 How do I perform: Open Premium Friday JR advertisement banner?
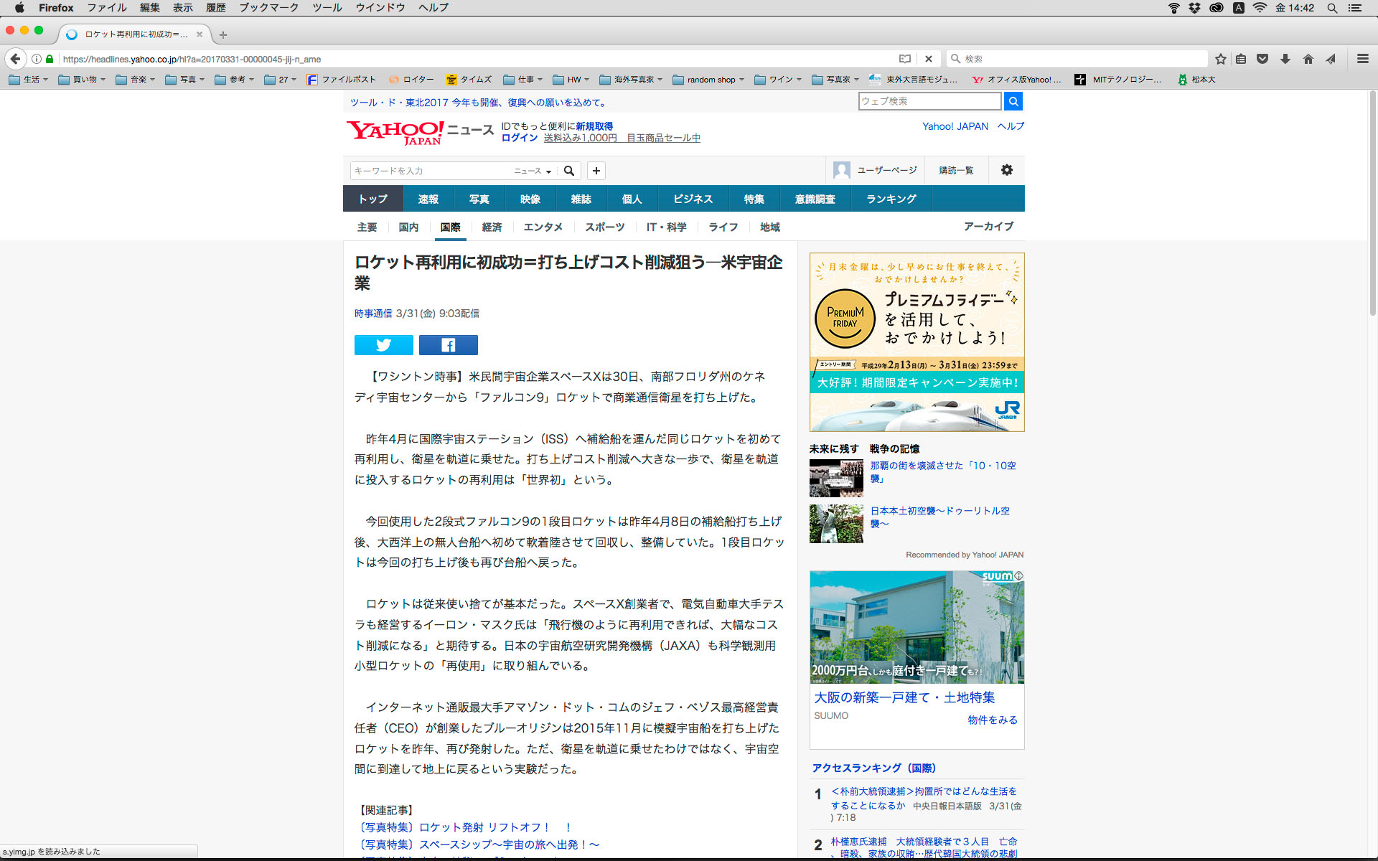click(x=917, y=342)
